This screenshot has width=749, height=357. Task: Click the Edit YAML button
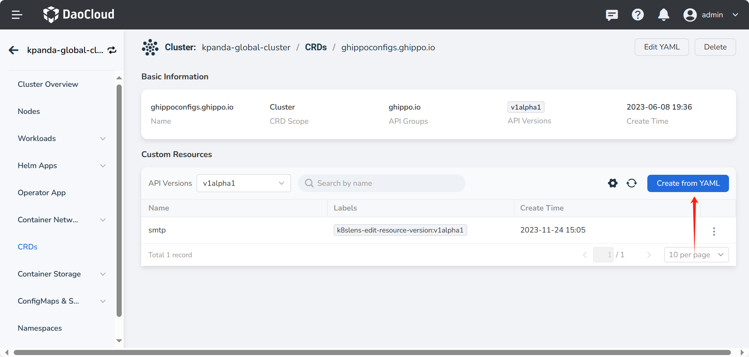pyautogui.click(x=661, y=47)
